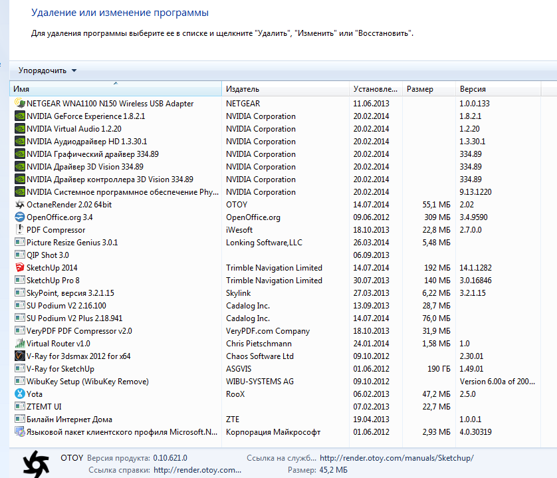Click the red SketchUp 2014 icon
557x478 pixels.
tap(20, 268)
